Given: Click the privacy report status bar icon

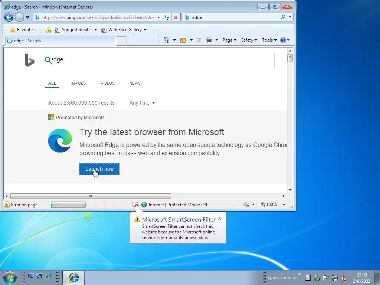Looking at the screenshot, I should 246,205.
